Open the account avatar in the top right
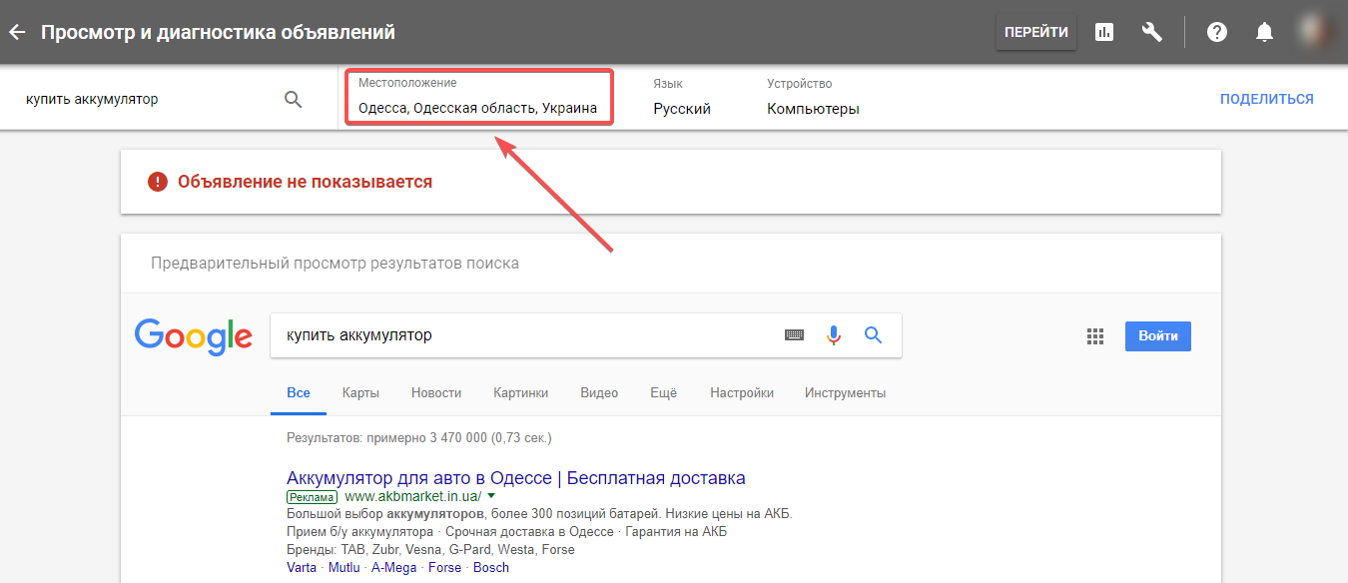 (1316, 31)
